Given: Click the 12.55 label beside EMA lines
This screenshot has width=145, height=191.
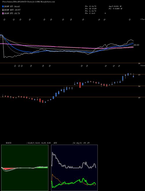Looking at the screenshot, I should point(136,45).
